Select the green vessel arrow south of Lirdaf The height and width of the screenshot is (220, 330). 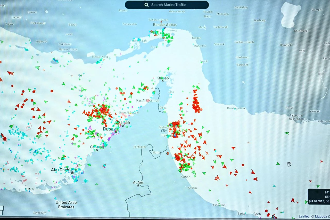coord(287,133)
